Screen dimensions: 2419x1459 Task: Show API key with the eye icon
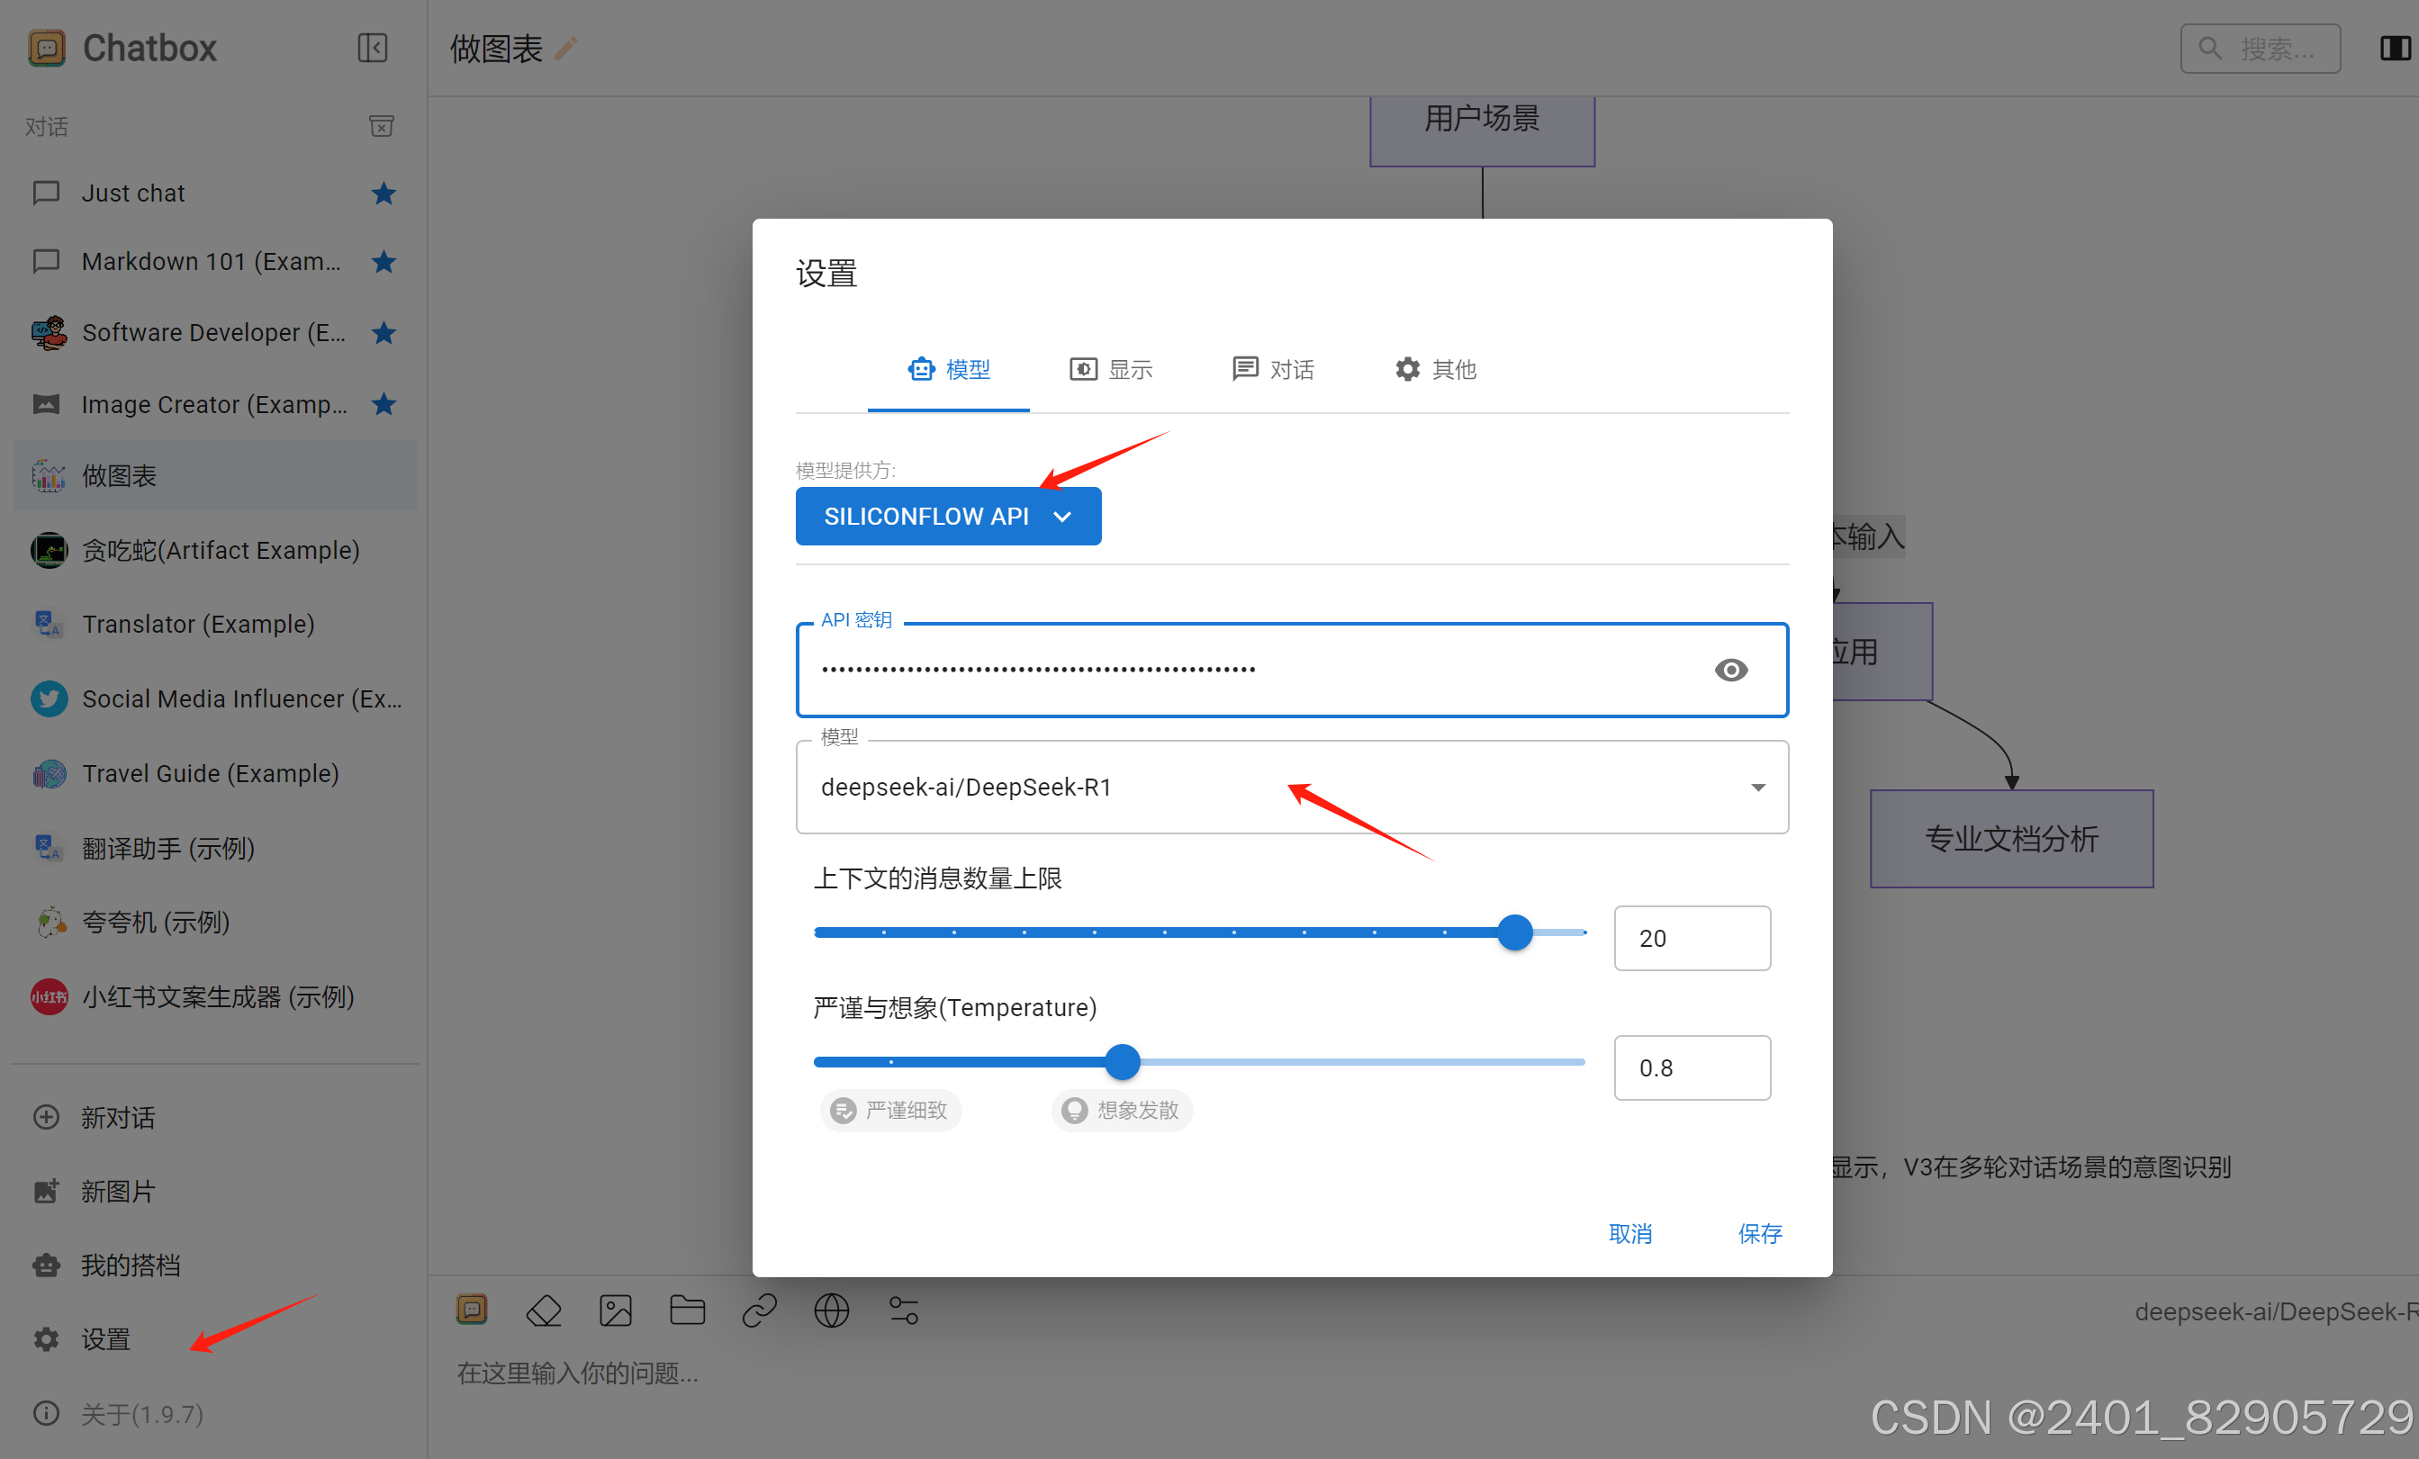coord(1731,670)
